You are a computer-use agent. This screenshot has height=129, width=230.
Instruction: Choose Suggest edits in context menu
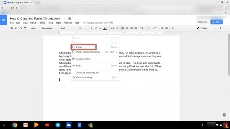[x=95, y=59]
